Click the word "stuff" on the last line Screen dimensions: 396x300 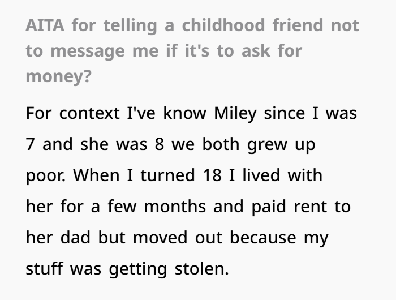click(x=45, y=269)
